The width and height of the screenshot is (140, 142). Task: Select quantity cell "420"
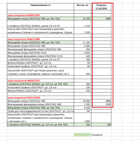[82, 56]
